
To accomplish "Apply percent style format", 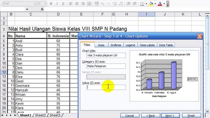I will [102, 4].
